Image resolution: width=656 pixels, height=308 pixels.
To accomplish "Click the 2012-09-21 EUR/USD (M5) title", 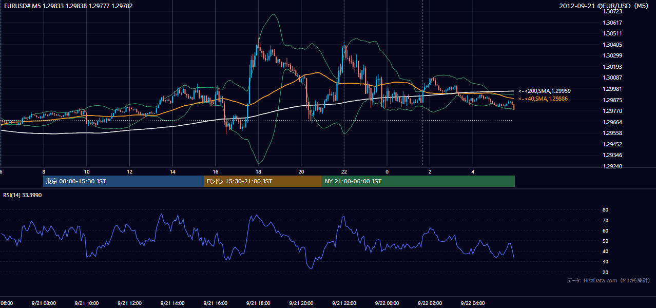I will [605, 6].
